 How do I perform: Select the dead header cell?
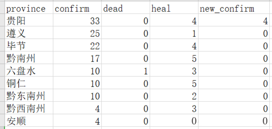125,8
